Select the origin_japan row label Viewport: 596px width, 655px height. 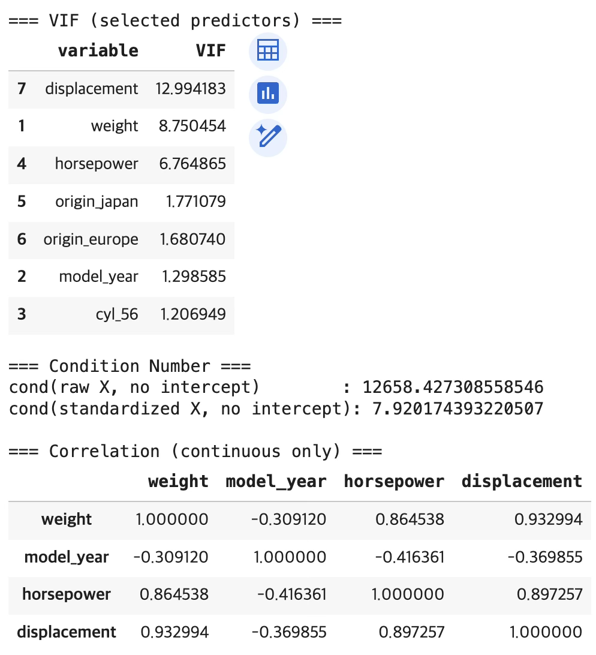97,202
